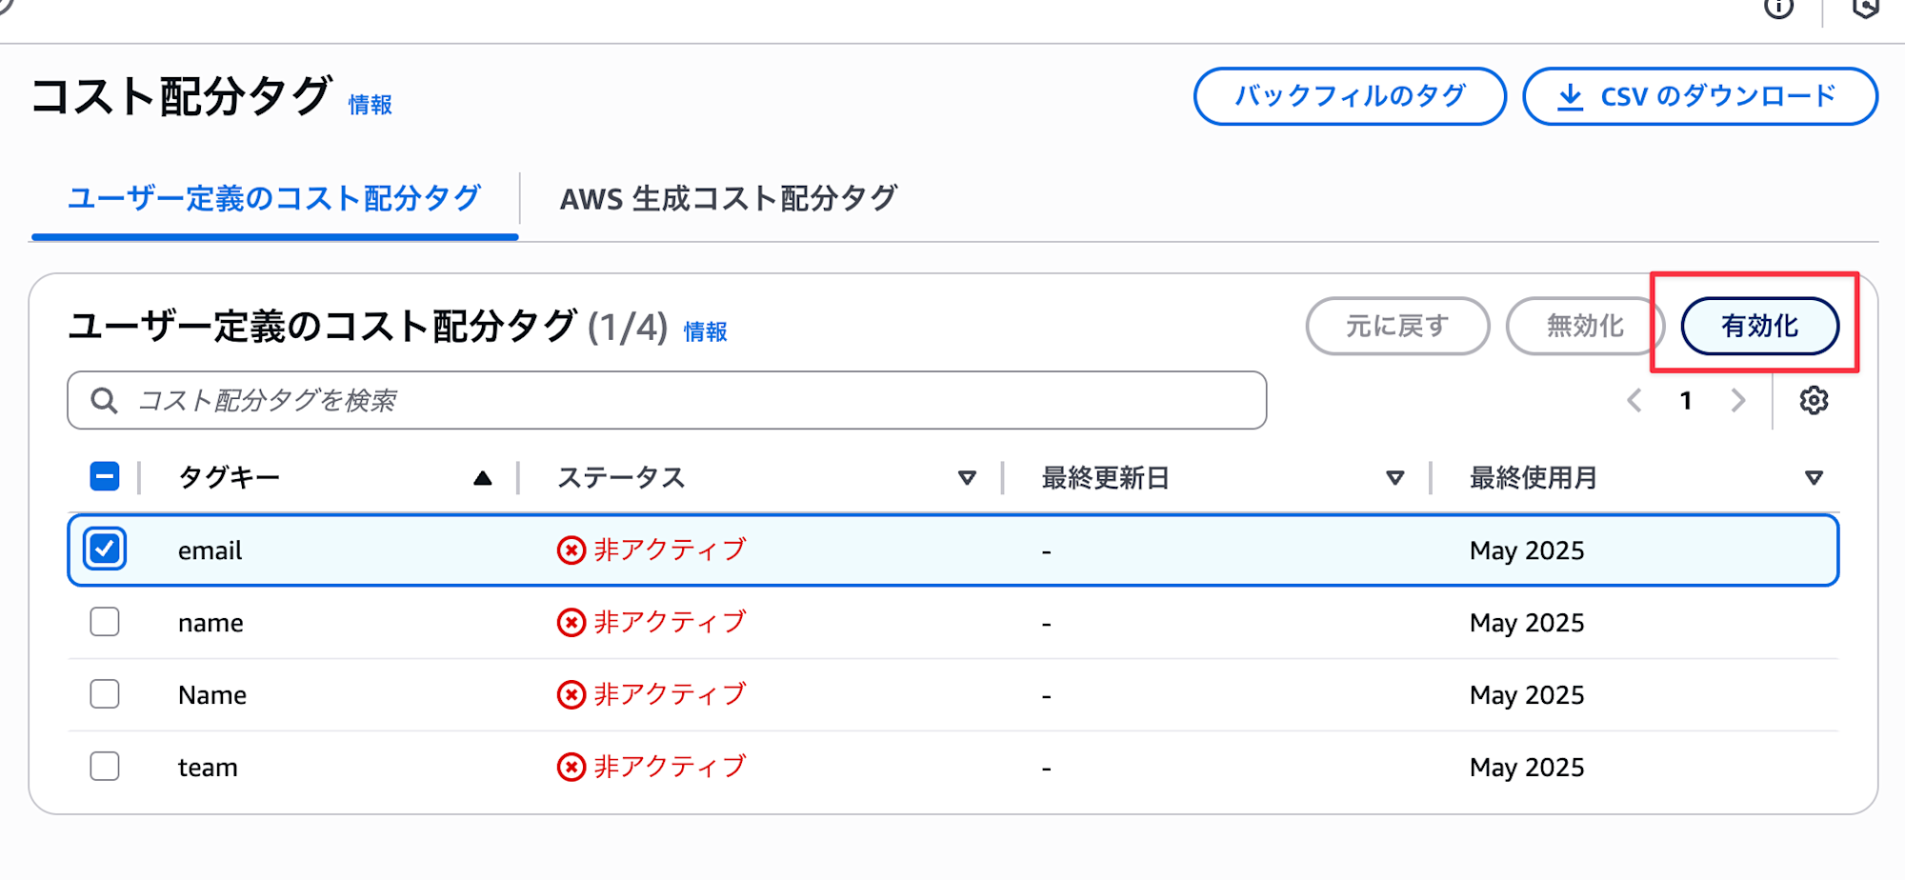
Task: Click the search magnifier icon
Action: tap(104, 401)
